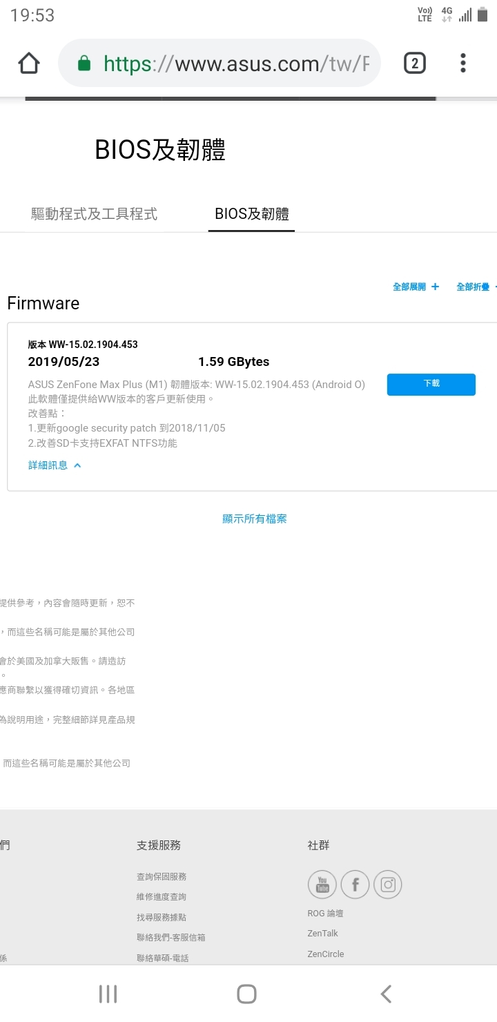Select version text WW-15.02.1904.453
This screenshot has width=497, height=1022.
coord(93,345)
